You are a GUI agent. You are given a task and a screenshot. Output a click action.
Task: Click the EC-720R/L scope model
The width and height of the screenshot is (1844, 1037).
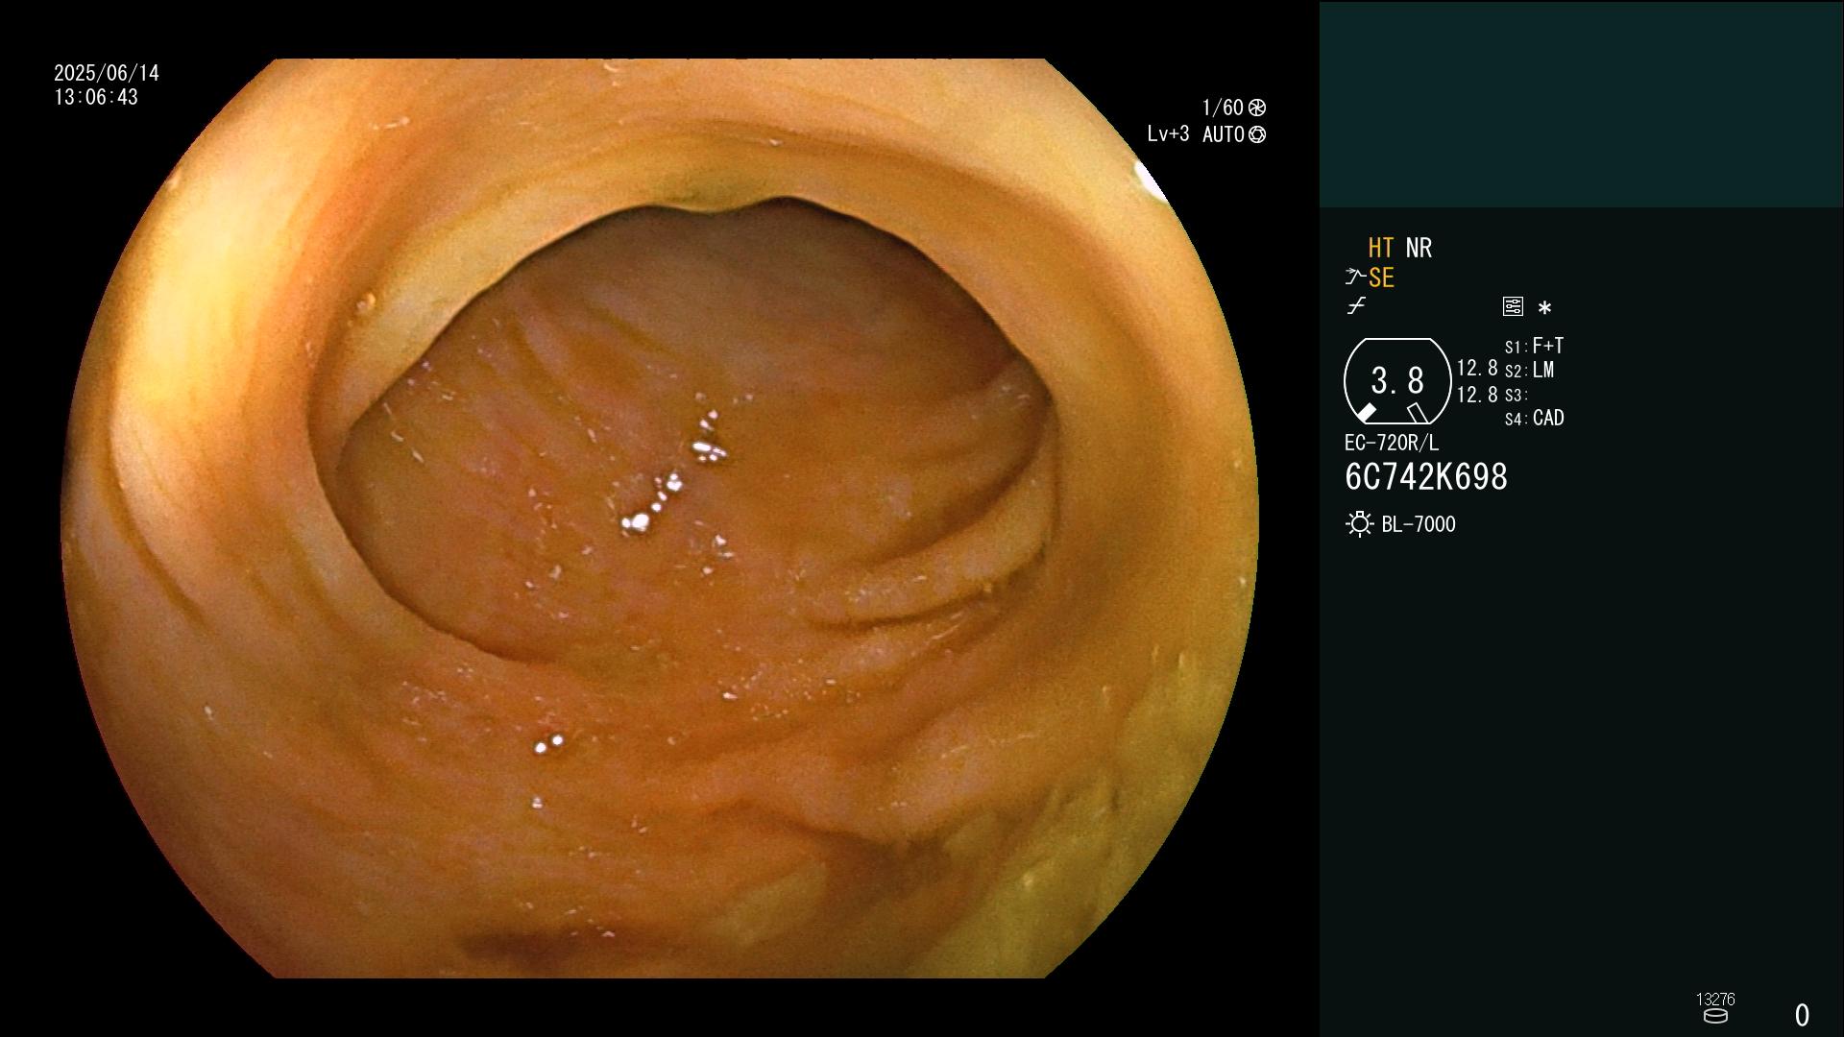tap(1392, 443)
